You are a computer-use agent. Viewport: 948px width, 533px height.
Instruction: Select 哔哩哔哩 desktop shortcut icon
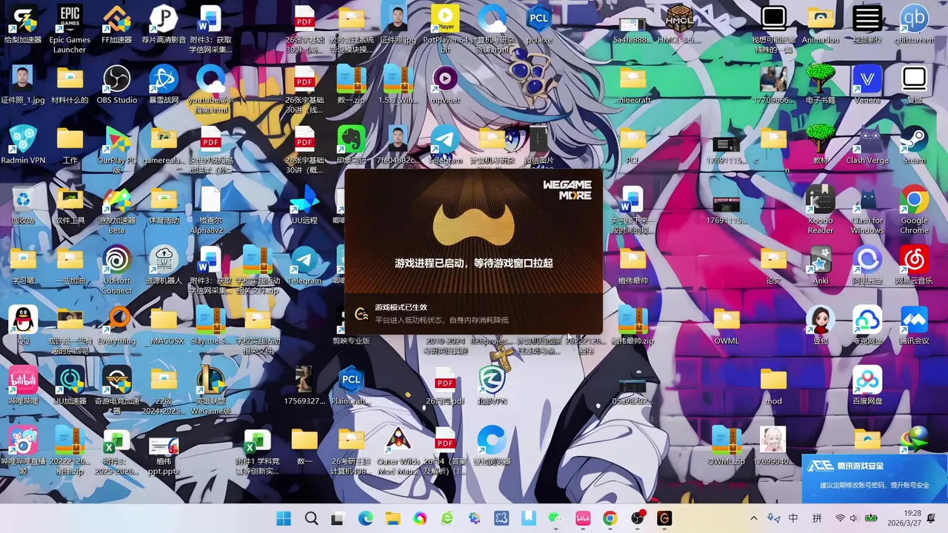23,386
